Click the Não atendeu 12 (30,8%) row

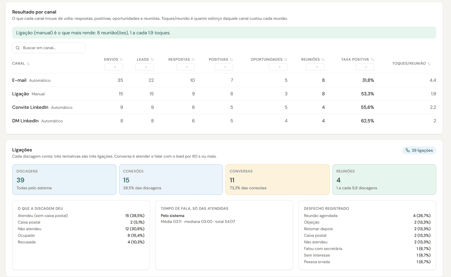pyautogui.click(x=81, y=229)
